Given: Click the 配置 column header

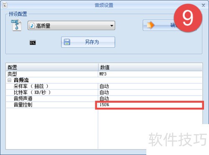Looking at the screenshot, I should 52,67.
